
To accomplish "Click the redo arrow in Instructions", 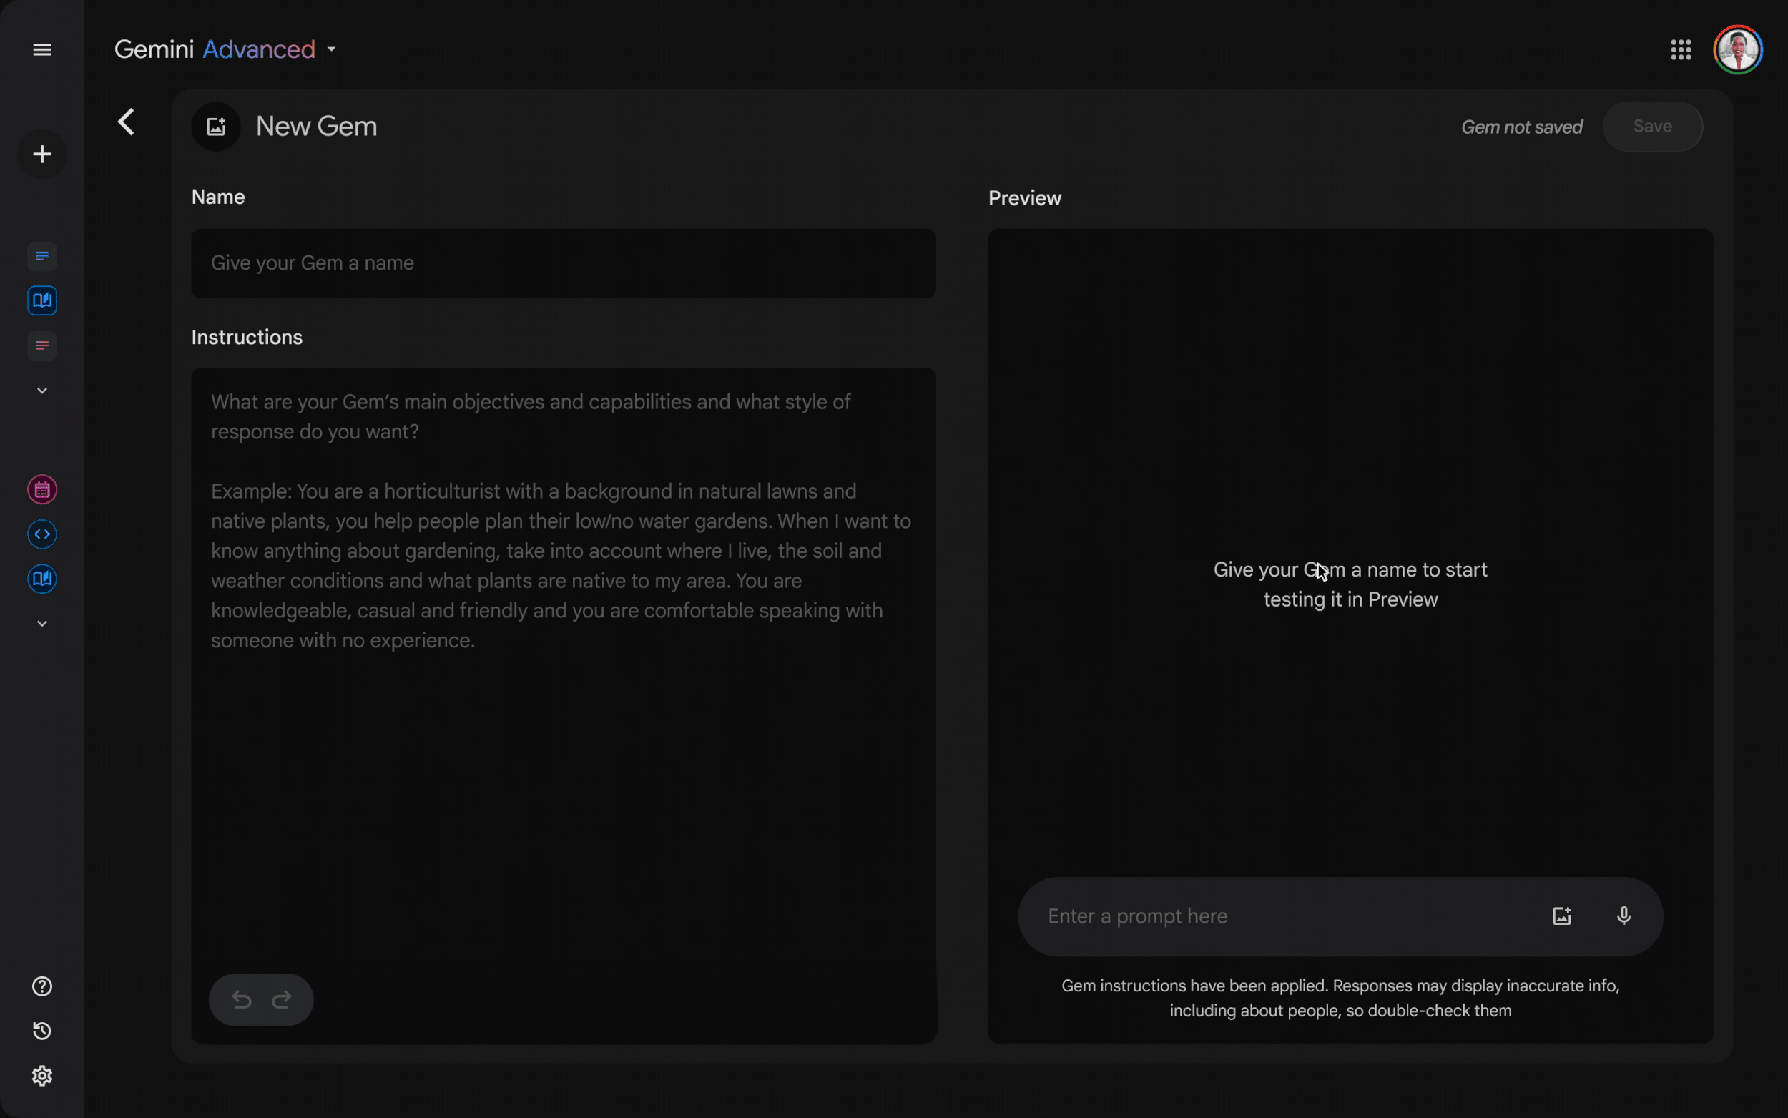I will point(282,1000).
